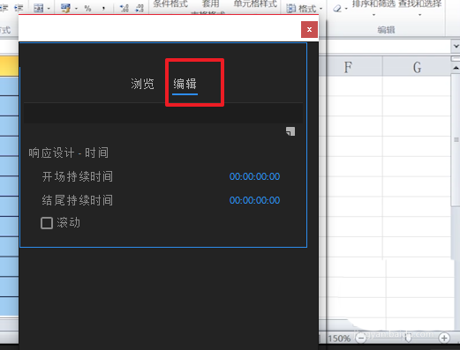Viewport: 460px width, 350px height.
Task: Click the Excel vertical scrollbar thumb
Action: 456,139
